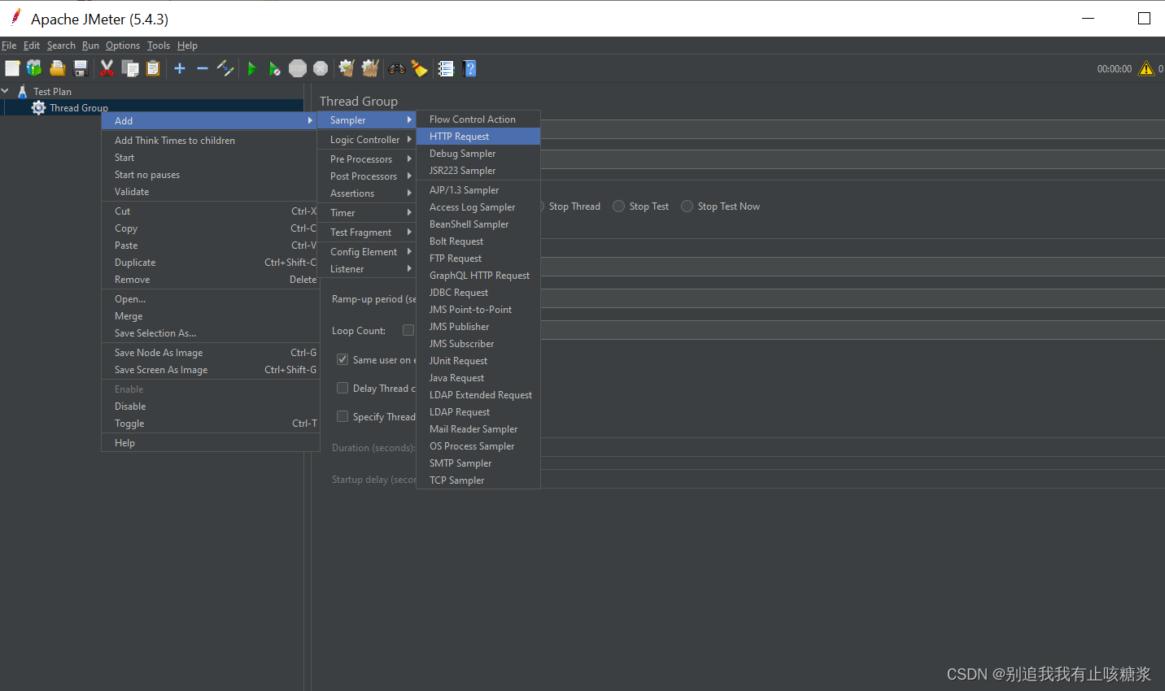
Task: Expand the Post Processors submenu
Action: [367, 176]
